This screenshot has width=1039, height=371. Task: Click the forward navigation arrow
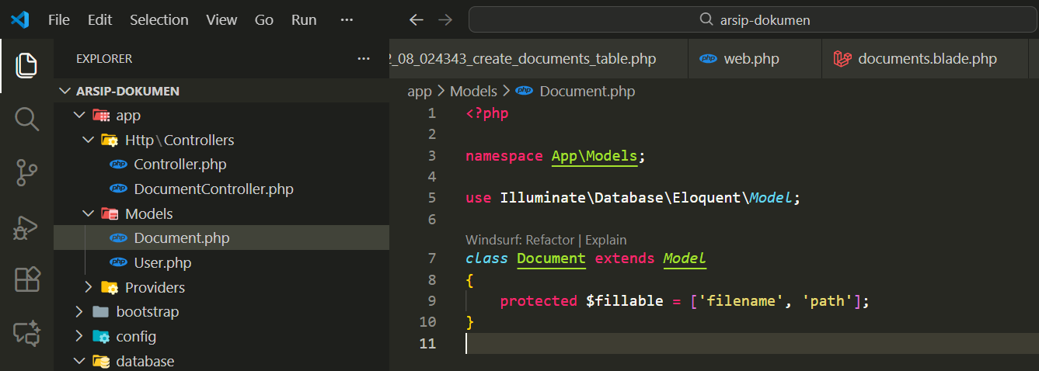tap(445, 20)
